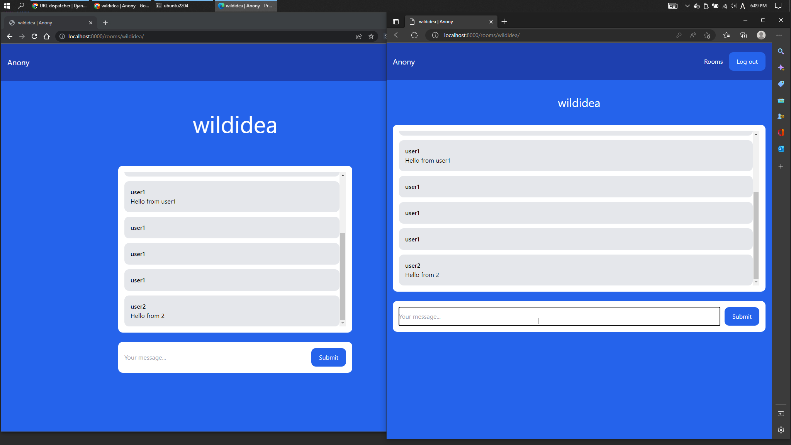The width and height of the screenshot is (791, 445).
Task: Open Edge sidebar Search icon
Action: click(x=781, y=51)
